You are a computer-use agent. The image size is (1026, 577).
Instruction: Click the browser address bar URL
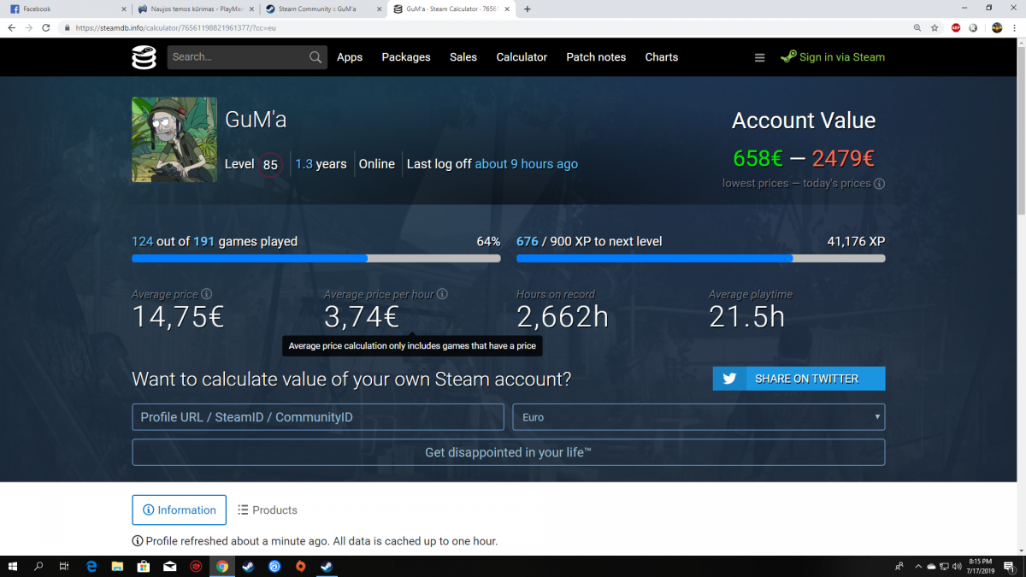176,27
